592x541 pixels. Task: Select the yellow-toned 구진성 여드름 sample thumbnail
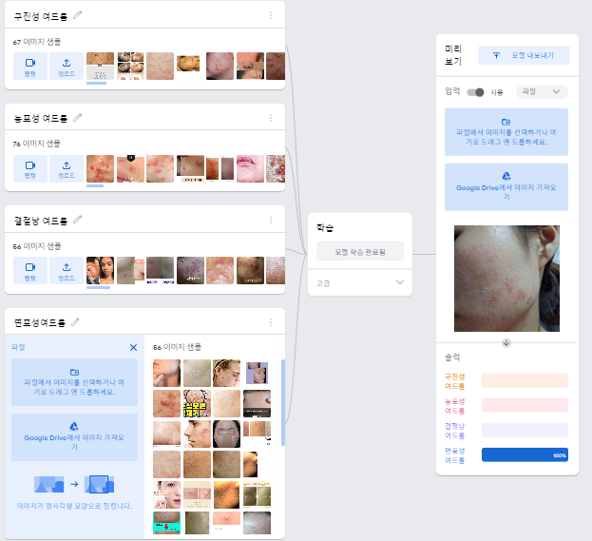pyautogui.click(x=190, y=64)
